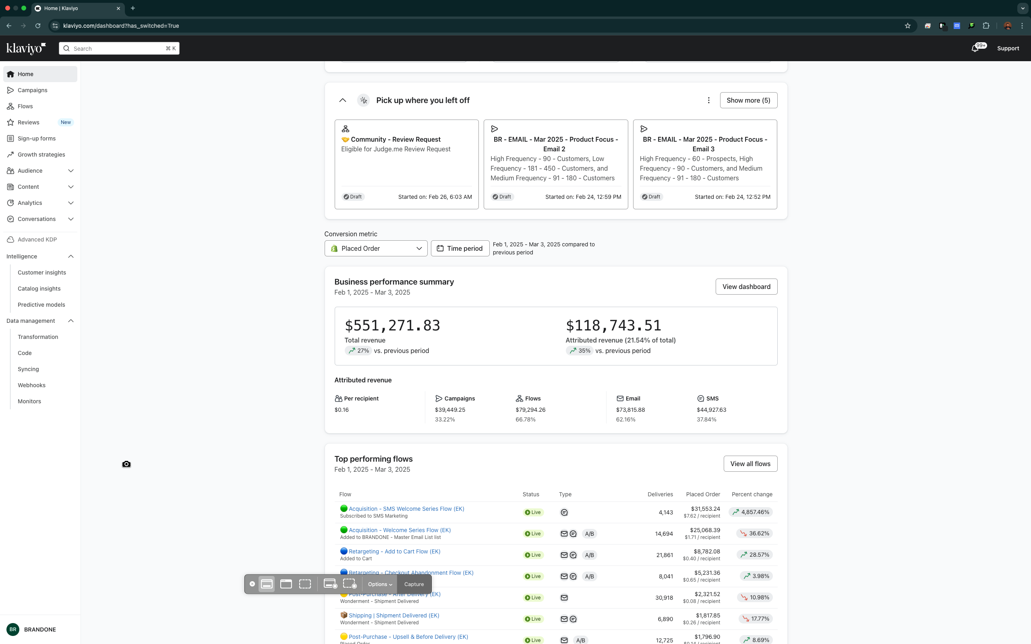Open the three-dot options menu

[708, 100]
